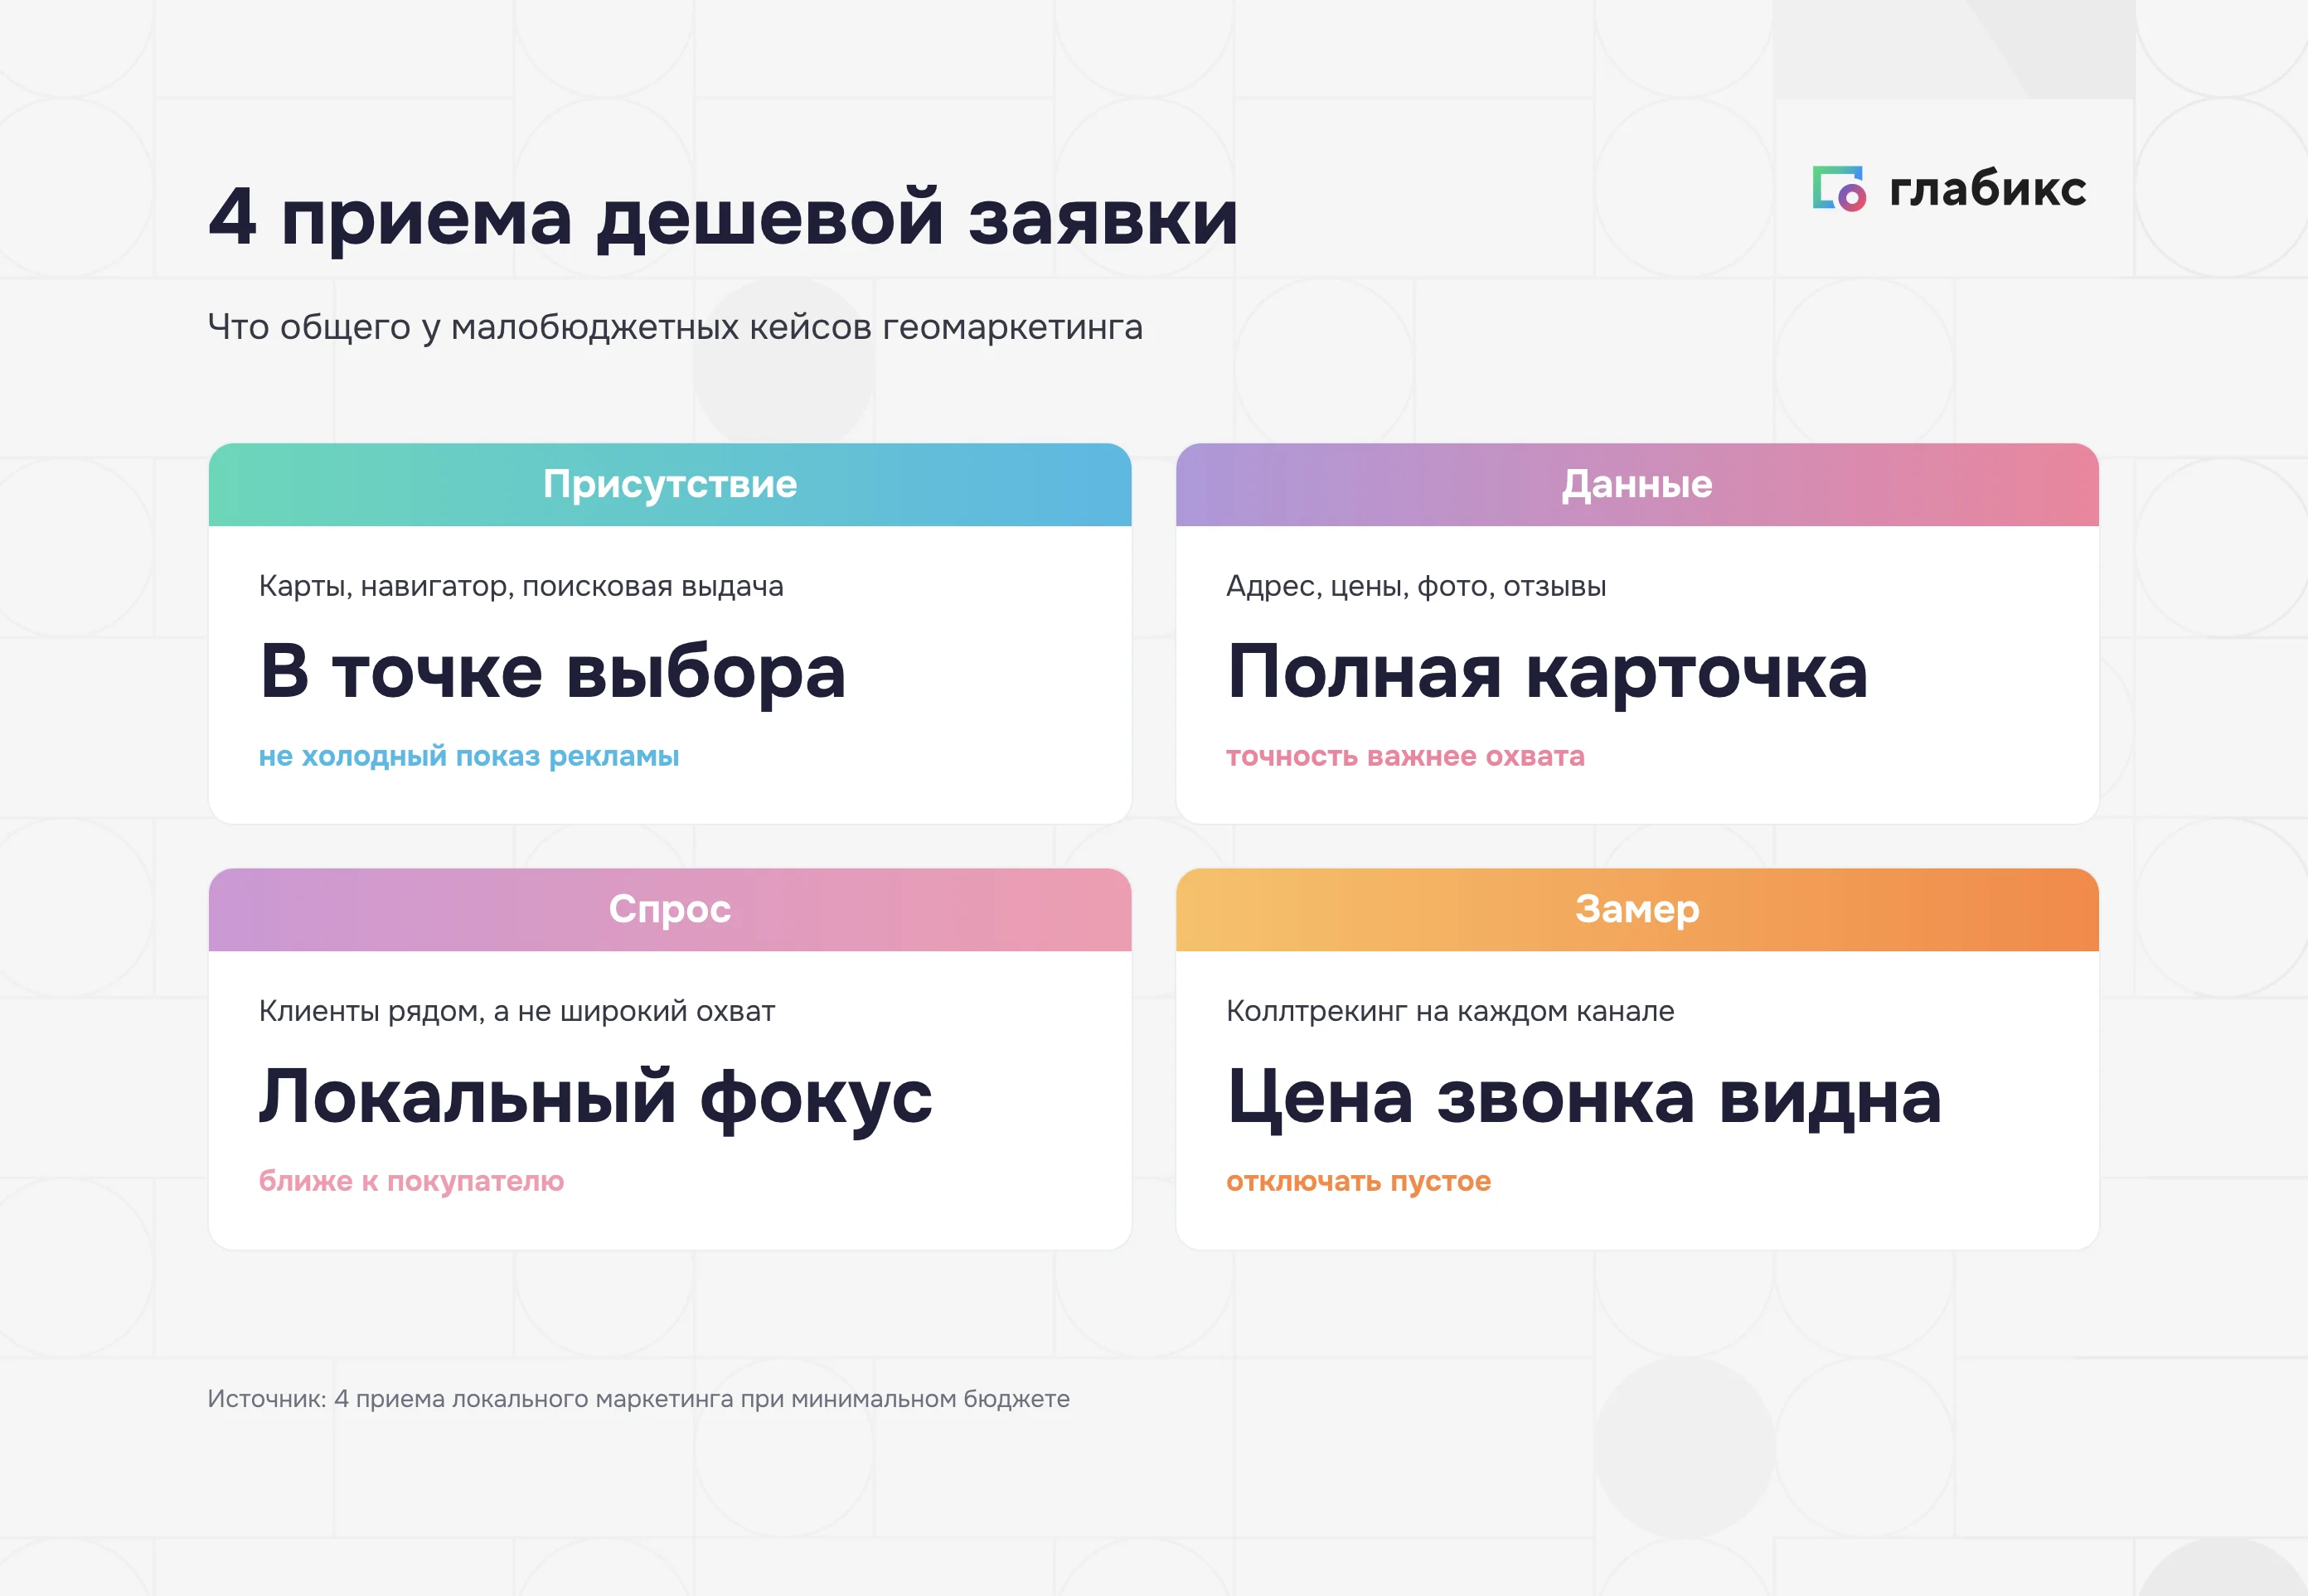Click 'Клиенты рядом, а не широкий охват'
Screen dimensions: 2308x1596
coord(517,1011)
